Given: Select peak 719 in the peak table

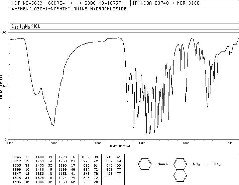Looking at the screenshot, I should click(x=114, y=157).
